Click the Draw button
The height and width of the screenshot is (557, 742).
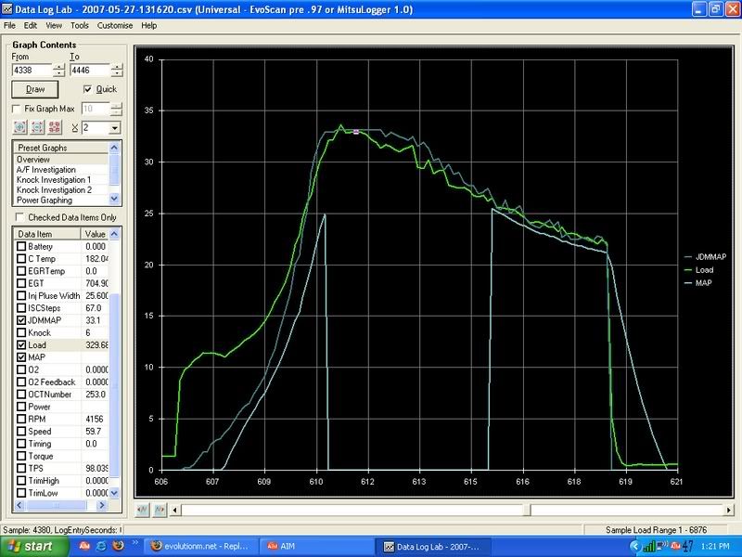pyautogui.click(x=35, y=90)
